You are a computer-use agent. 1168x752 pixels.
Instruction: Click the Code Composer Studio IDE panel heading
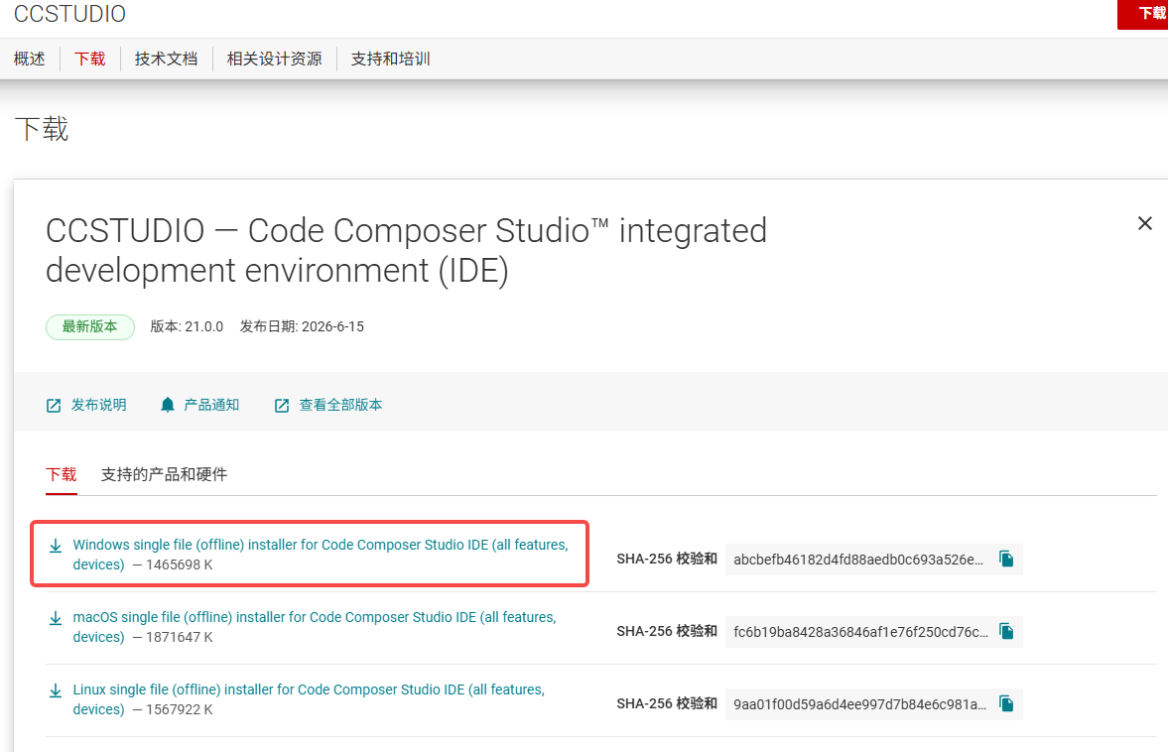tap(406, 250)
